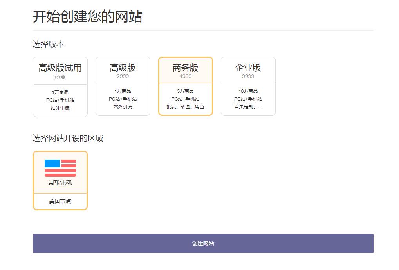Image resolution: width=399 pixels, height=270 pixels.
Task: Choose the 高级版 plan title
Action: [123, 67]
